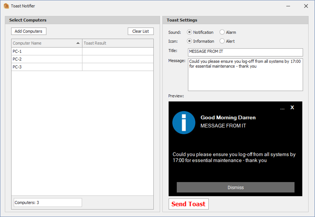Image resolution: width=315 pixels, height=217 pixels.
Task: Send the toast using Send Toast
Action: pos(189,204)
